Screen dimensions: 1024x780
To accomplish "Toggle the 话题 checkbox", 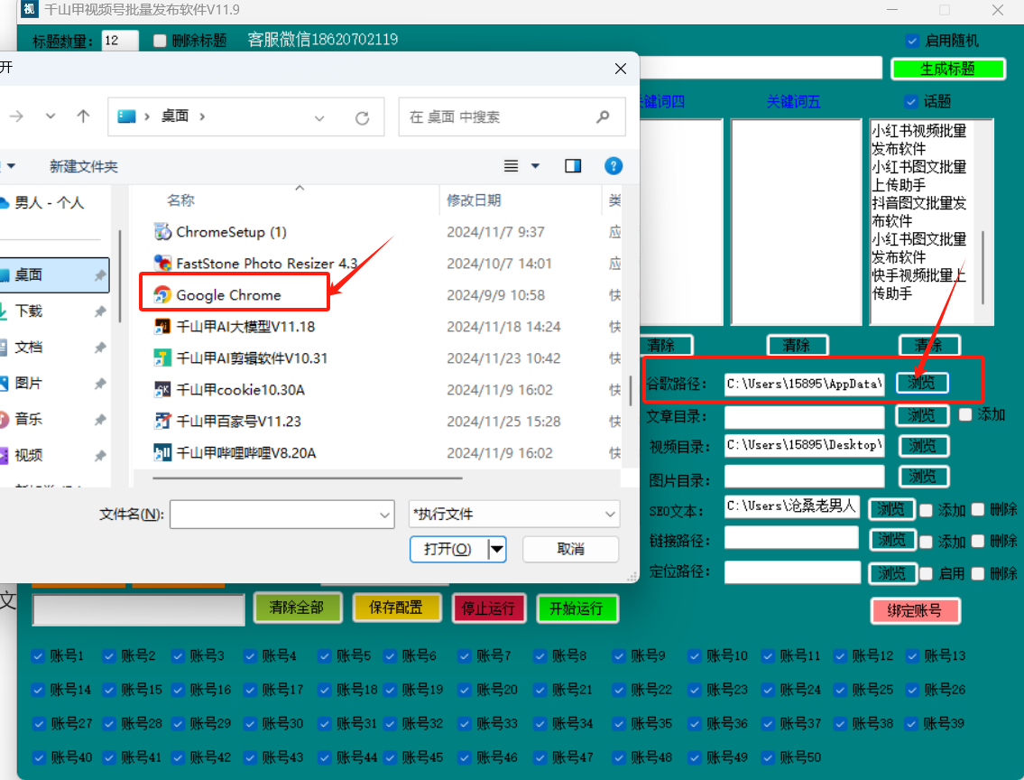I will pos(911,101).
